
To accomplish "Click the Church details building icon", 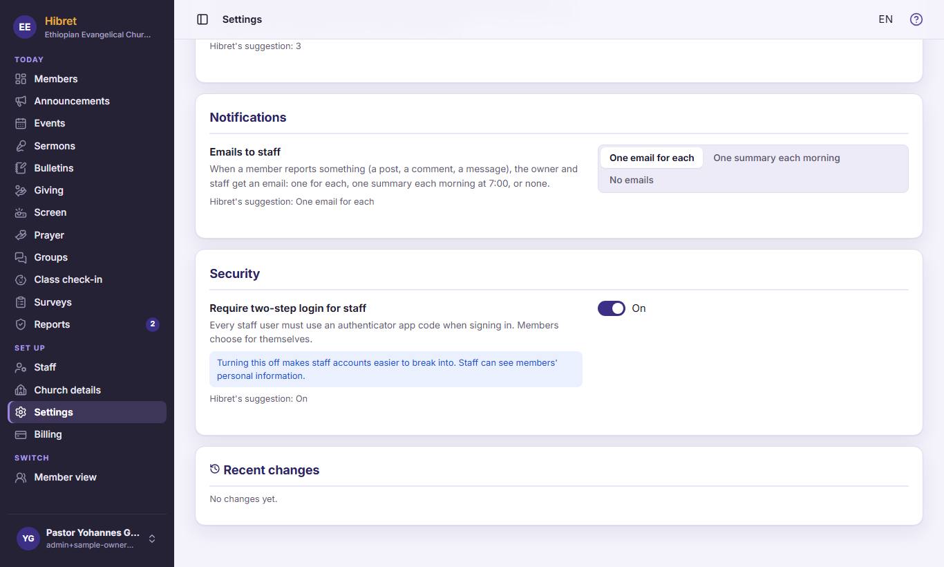I will pyautogui.click(x=21, y=390).
